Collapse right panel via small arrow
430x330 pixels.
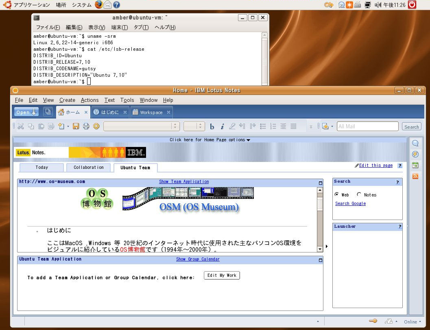tap(327, 246)
